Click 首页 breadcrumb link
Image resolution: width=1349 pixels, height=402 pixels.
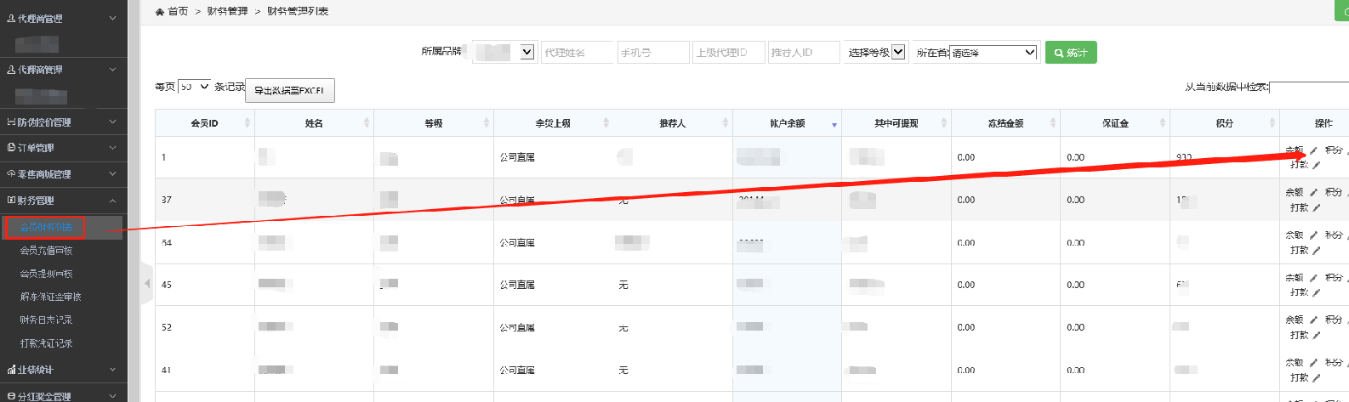178,11
